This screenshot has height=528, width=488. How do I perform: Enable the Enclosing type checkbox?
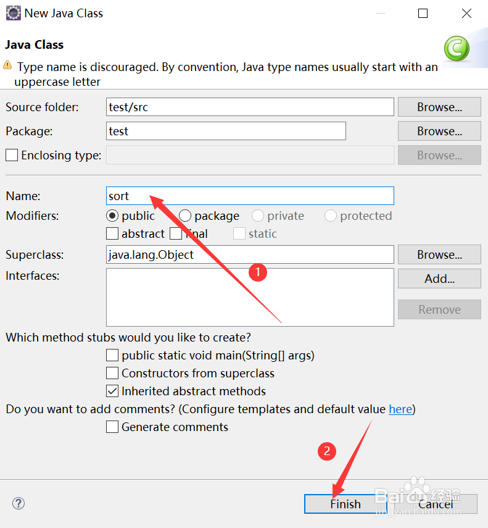(x=12, y=156)
